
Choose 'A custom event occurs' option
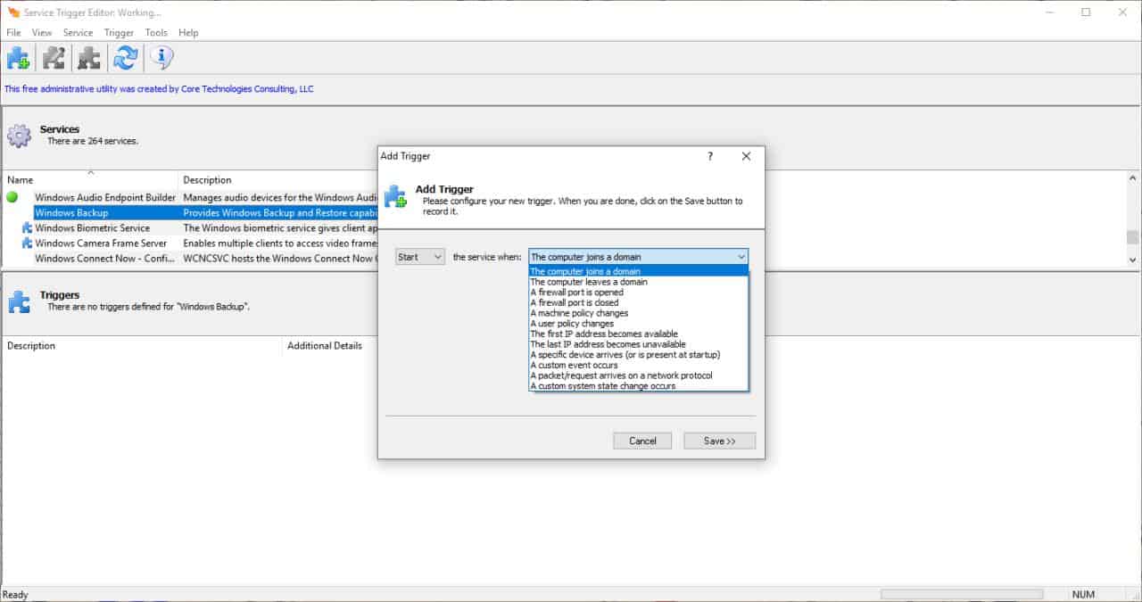pyautogui.click(x=638, y=366)
